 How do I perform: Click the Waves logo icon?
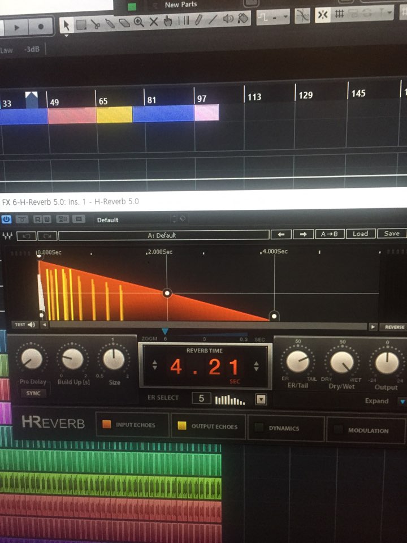pos(7,236)
